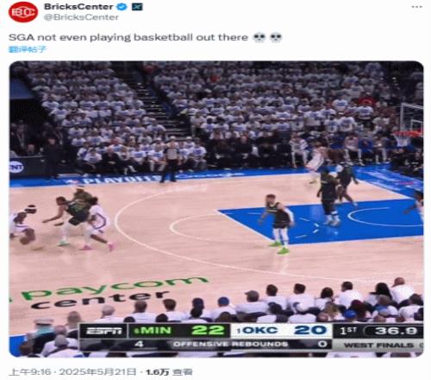Click the 2025年5月21日 post date
This screenshot has height=380, width=431.
97,372
